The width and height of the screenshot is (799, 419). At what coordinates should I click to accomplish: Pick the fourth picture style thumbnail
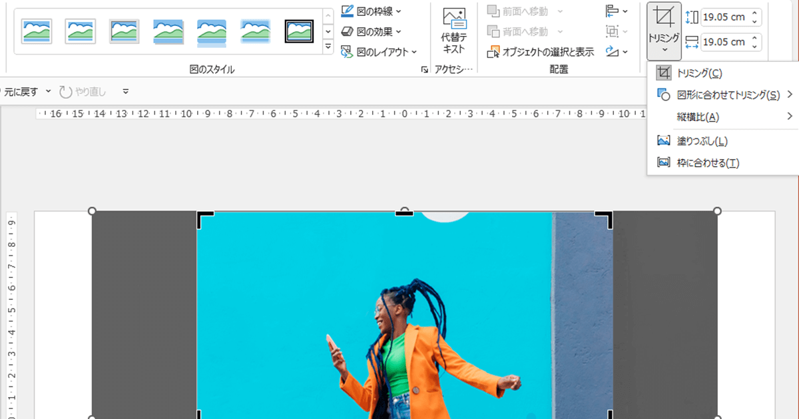[168, 31]
